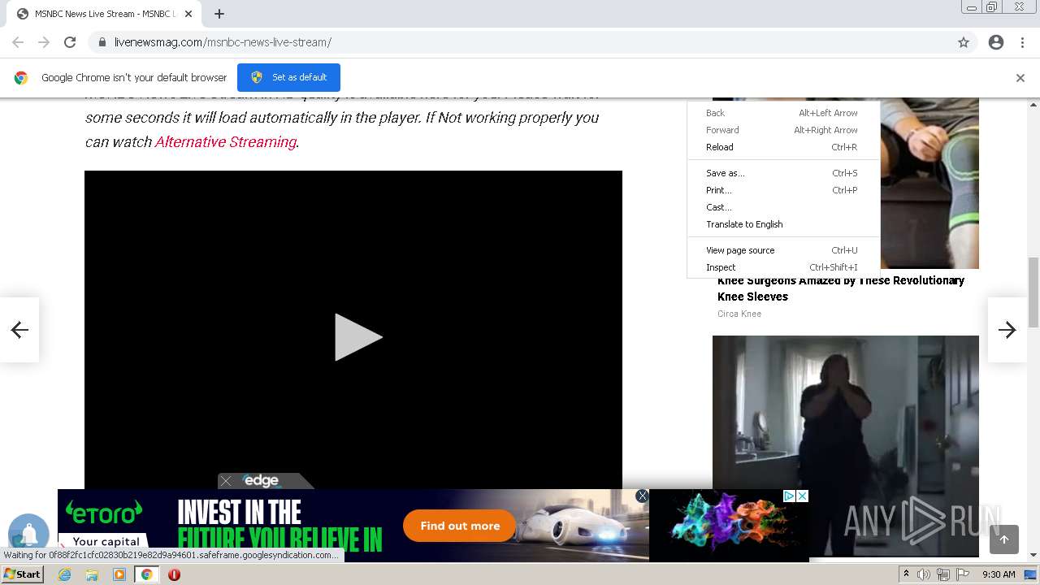Image resolution: width=1040 pixels, height=585 pixels.
Task: Click the notification bell icon
Action: (28, 533)
